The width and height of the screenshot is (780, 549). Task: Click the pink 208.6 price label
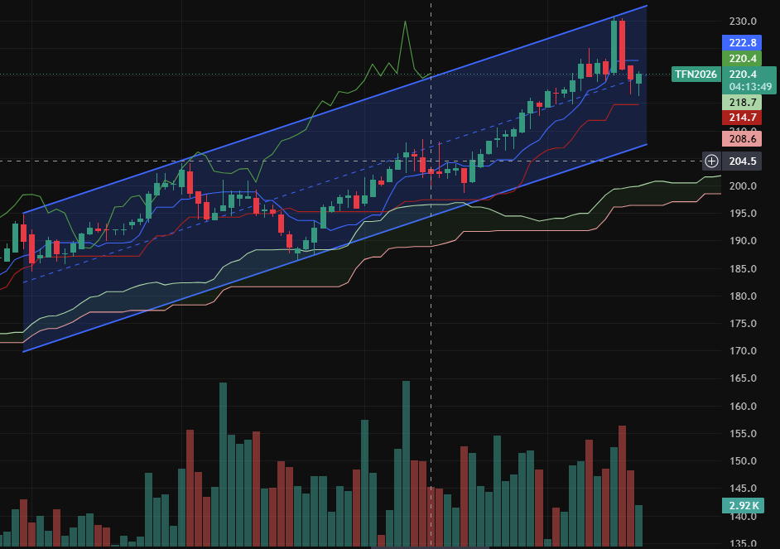tap(742, 139)
